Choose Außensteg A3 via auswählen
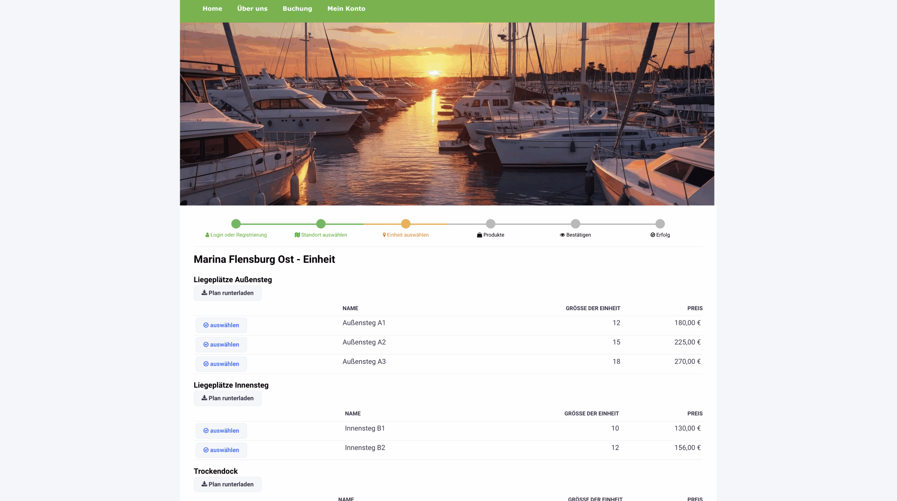Screen dimensions: 897x501 pyautogui.click(x=221, y=364)
